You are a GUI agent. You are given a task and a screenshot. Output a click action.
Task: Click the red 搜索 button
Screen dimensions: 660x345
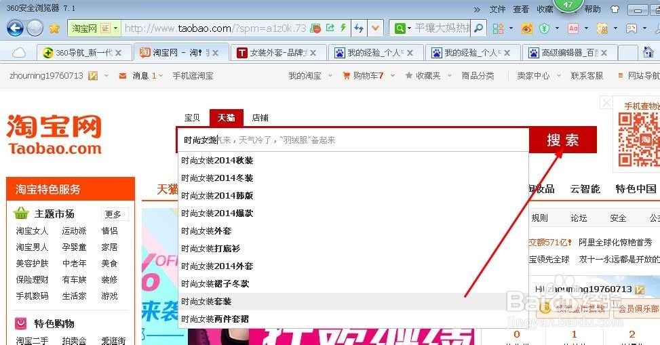point(563,140)
